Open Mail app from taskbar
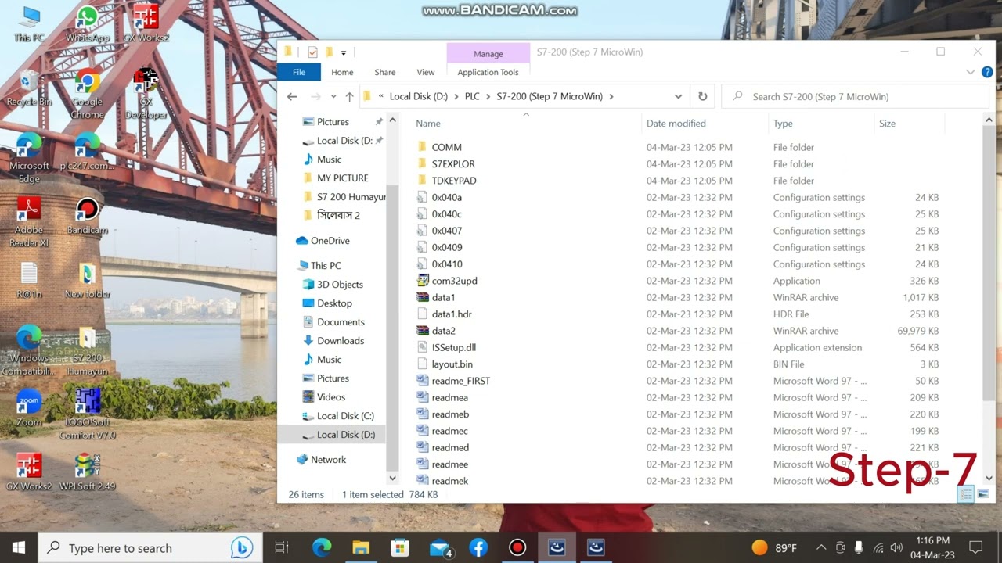 point(441,547)
